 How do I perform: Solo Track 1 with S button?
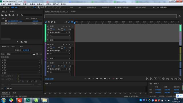(x=67, y=26)
